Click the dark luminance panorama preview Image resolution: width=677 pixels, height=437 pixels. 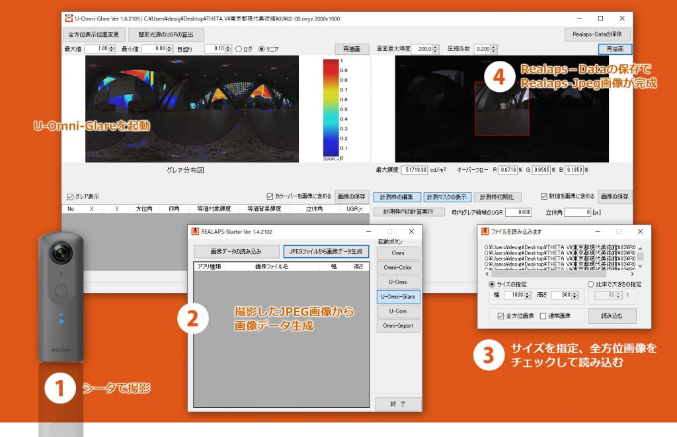pyautogui.click(x=502, y=109)
